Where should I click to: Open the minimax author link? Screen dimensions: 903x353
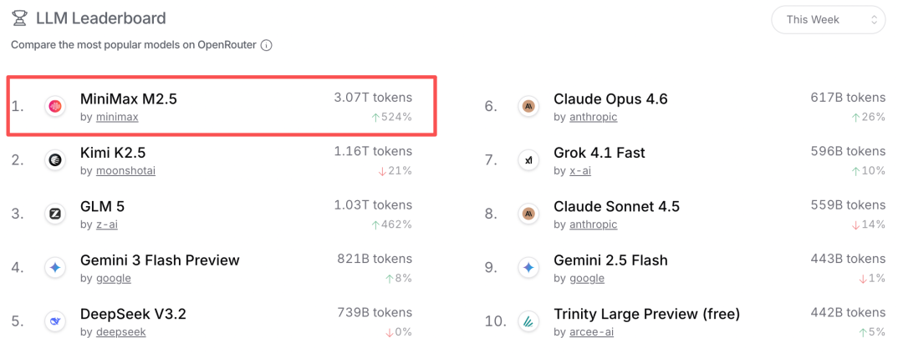(x=117, y=118)
